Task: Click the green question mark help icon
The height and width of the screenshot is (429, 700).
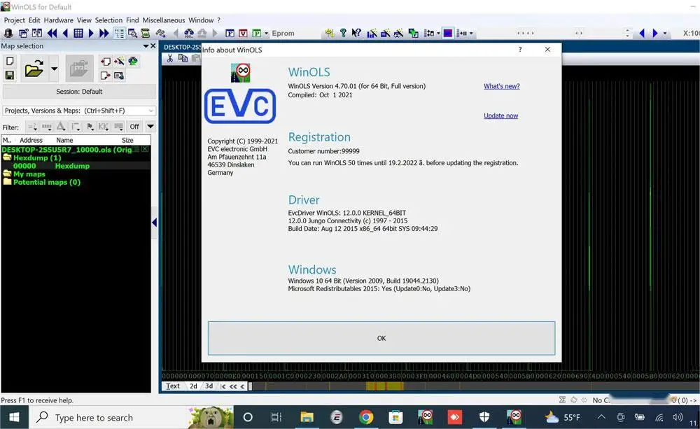Action: (343, 33)
